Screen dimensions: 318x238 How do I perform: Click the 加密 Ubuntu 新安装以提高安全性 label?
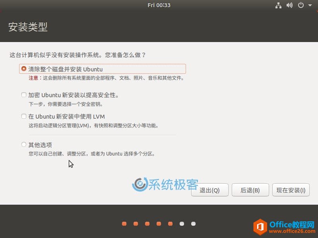74,95
